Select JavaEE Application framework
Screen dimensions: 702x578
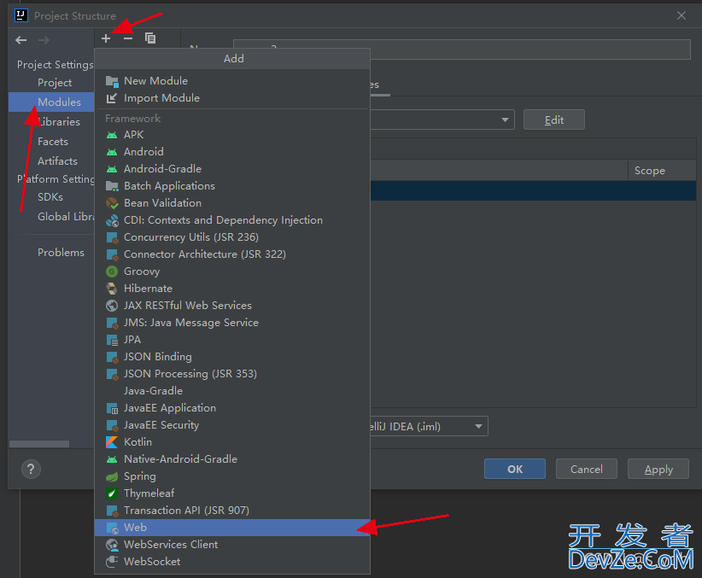pos(232,408)
